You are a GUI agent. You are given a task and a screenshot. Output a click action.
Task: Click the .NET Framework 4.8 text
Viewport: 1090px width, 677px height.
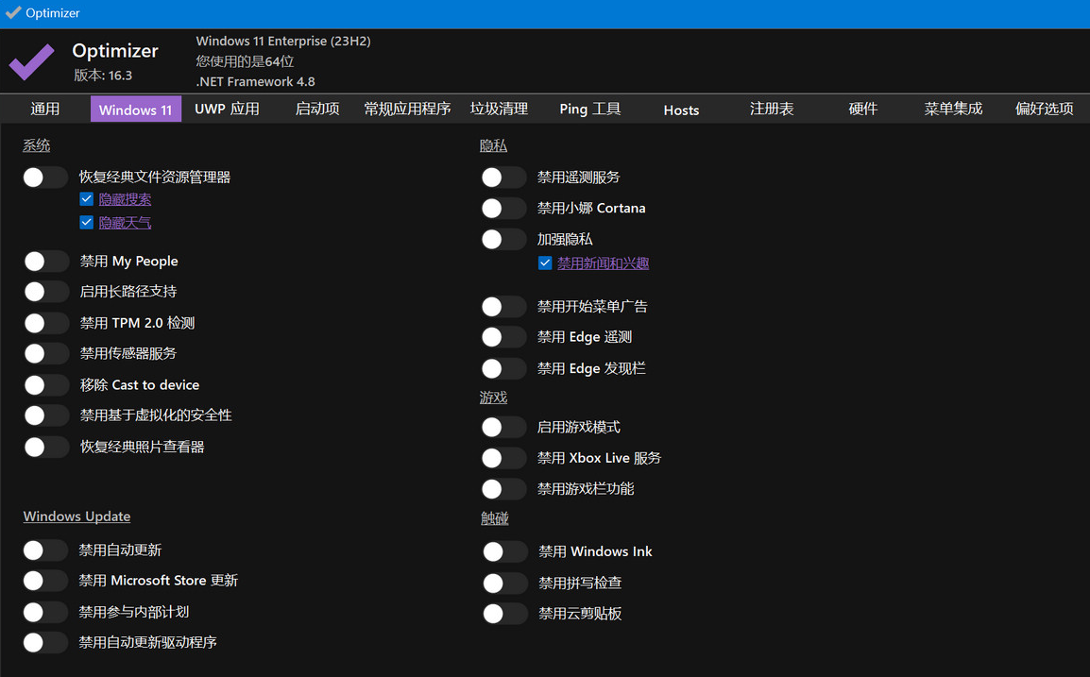click(255, 81)
